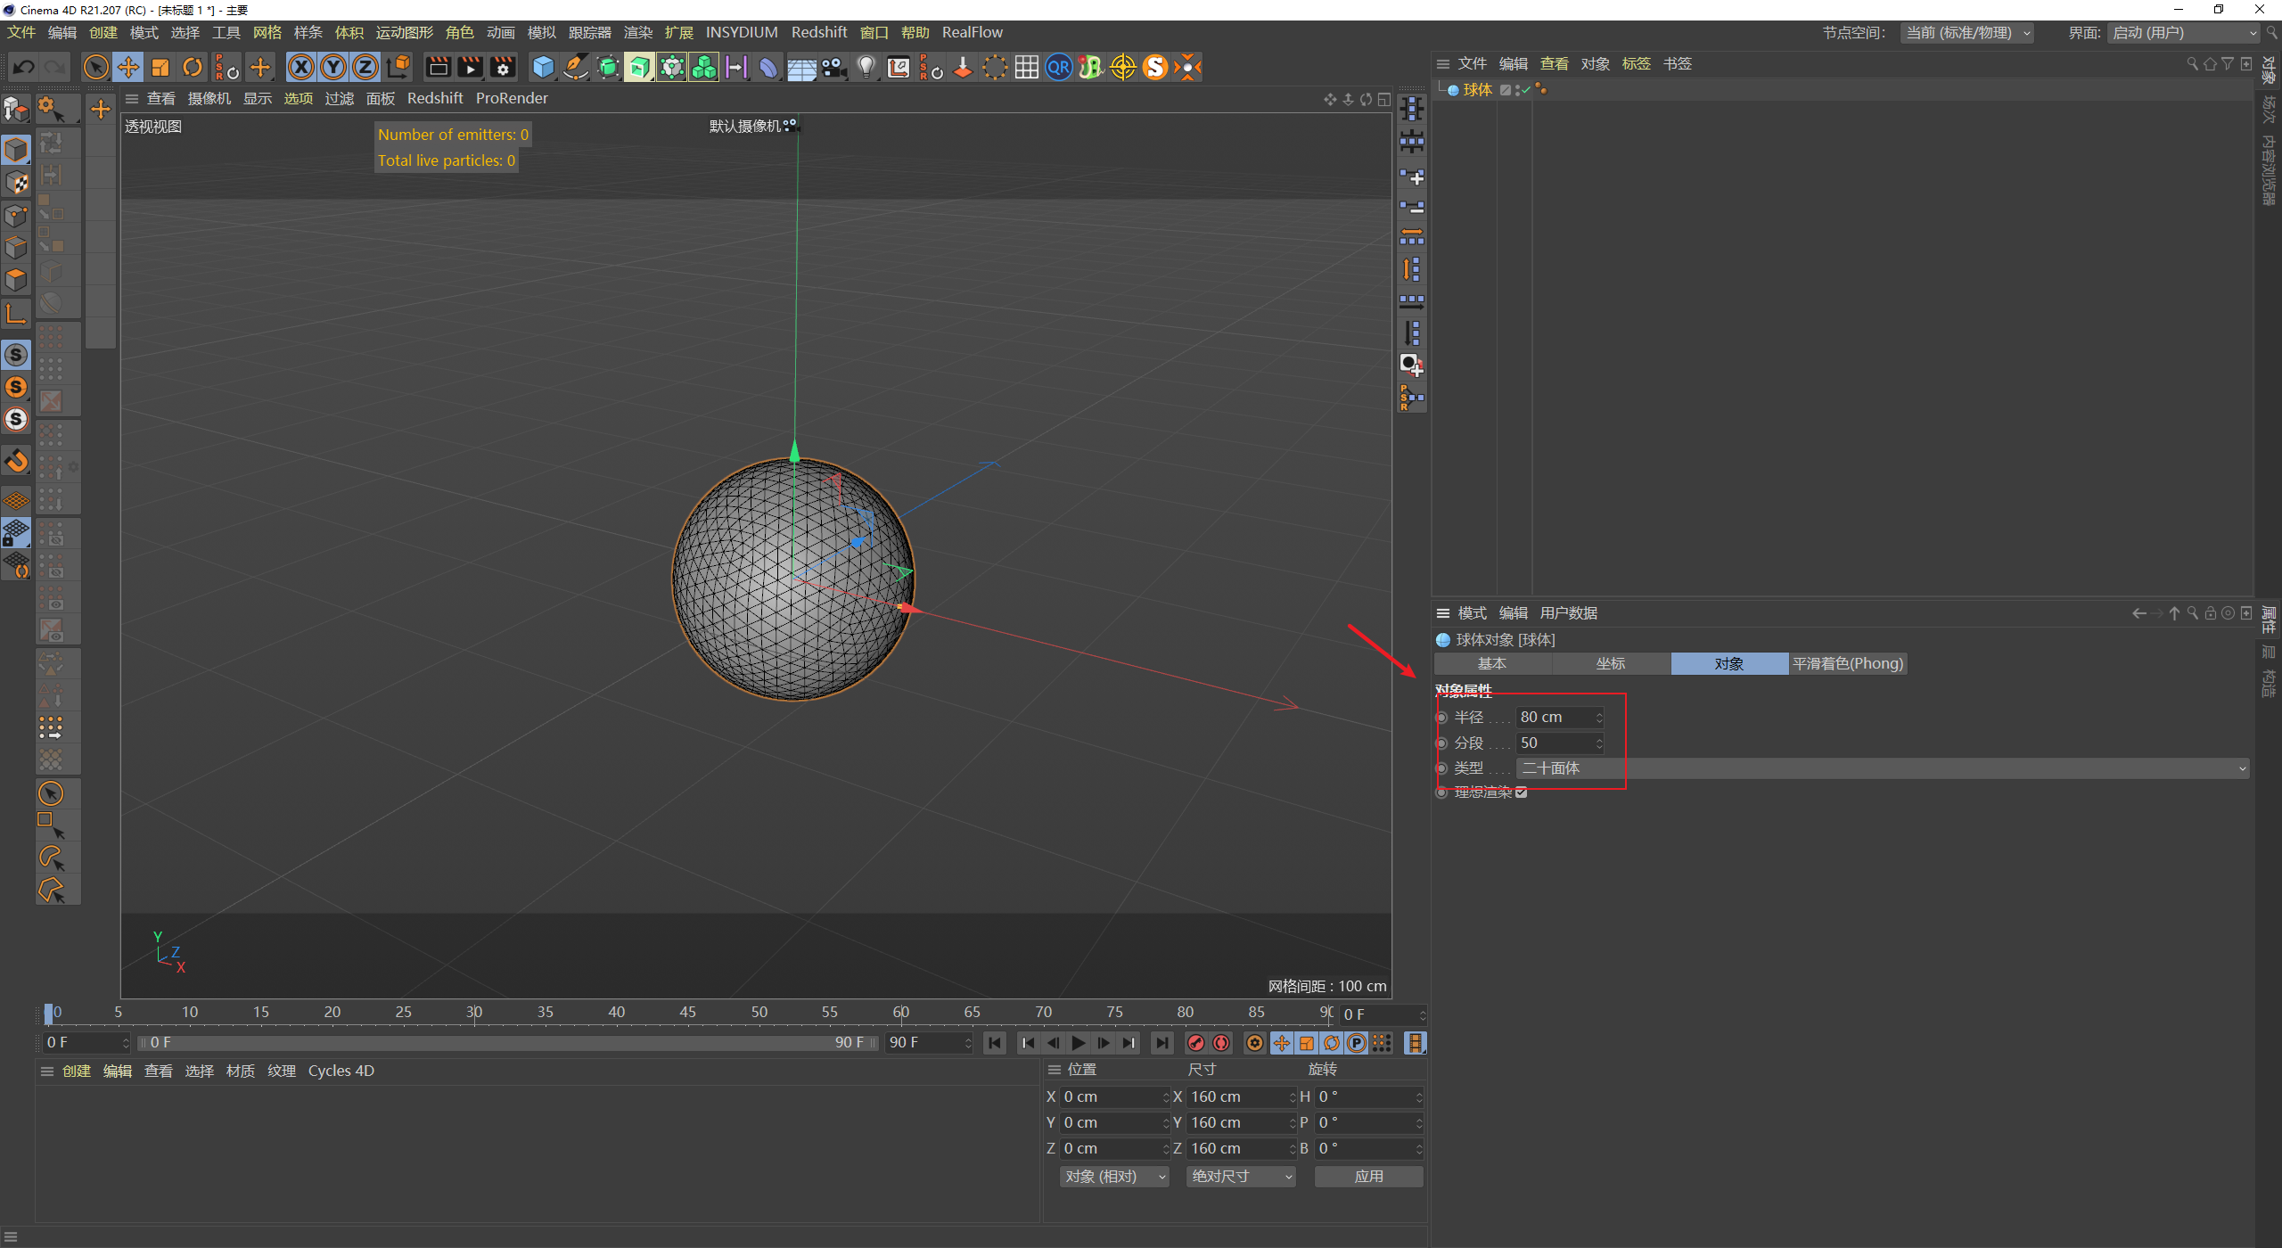Image resolution: width=2282 pixels, height=1248 pixels.
Task: Toggle the X axis lock
Action: click(301, 67)
